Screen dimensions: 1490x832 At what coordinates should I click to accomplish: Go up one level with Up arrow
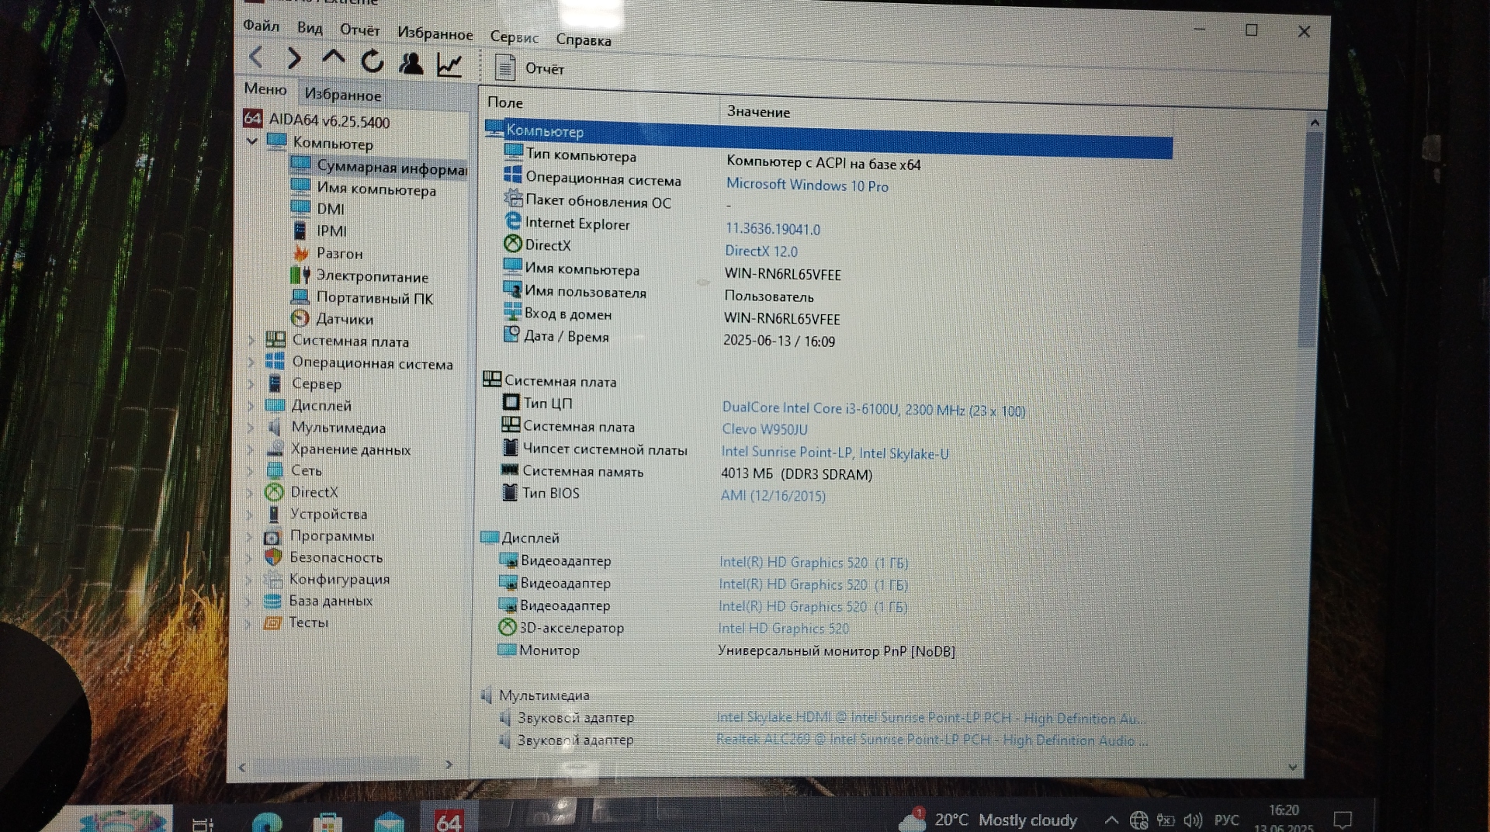pyautogui.click(x=334, y=57)
